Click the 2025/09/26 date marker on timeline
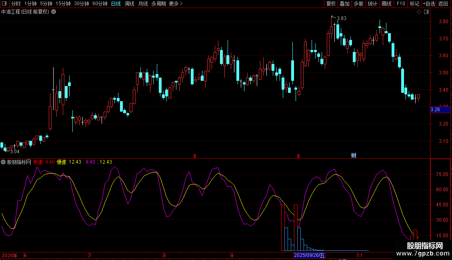 [x=310, y=255]
